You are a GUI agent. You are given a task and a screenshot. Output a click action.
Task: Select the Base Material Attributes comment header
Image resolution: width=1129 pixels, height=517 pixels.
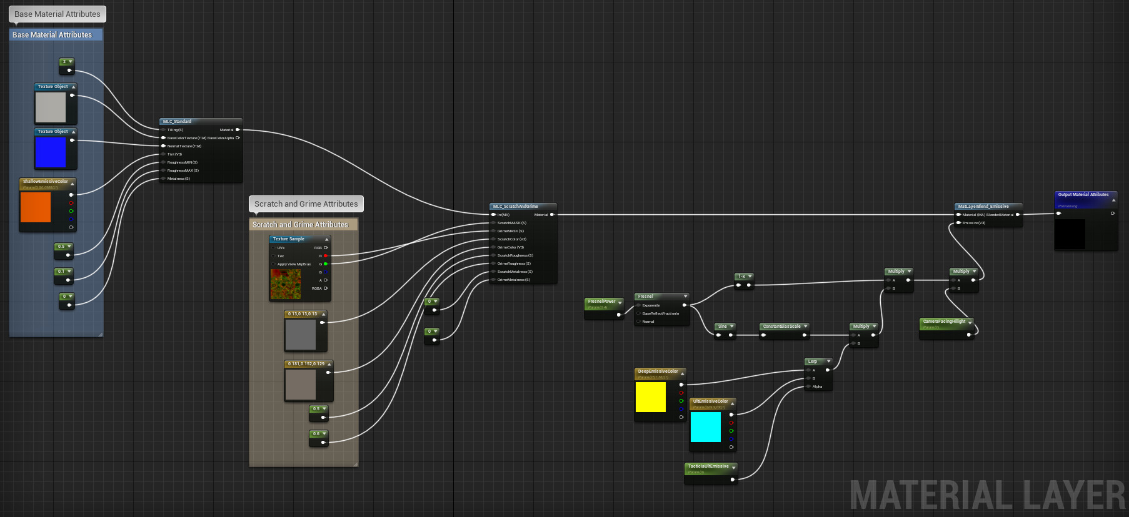[x=53, y=35]
